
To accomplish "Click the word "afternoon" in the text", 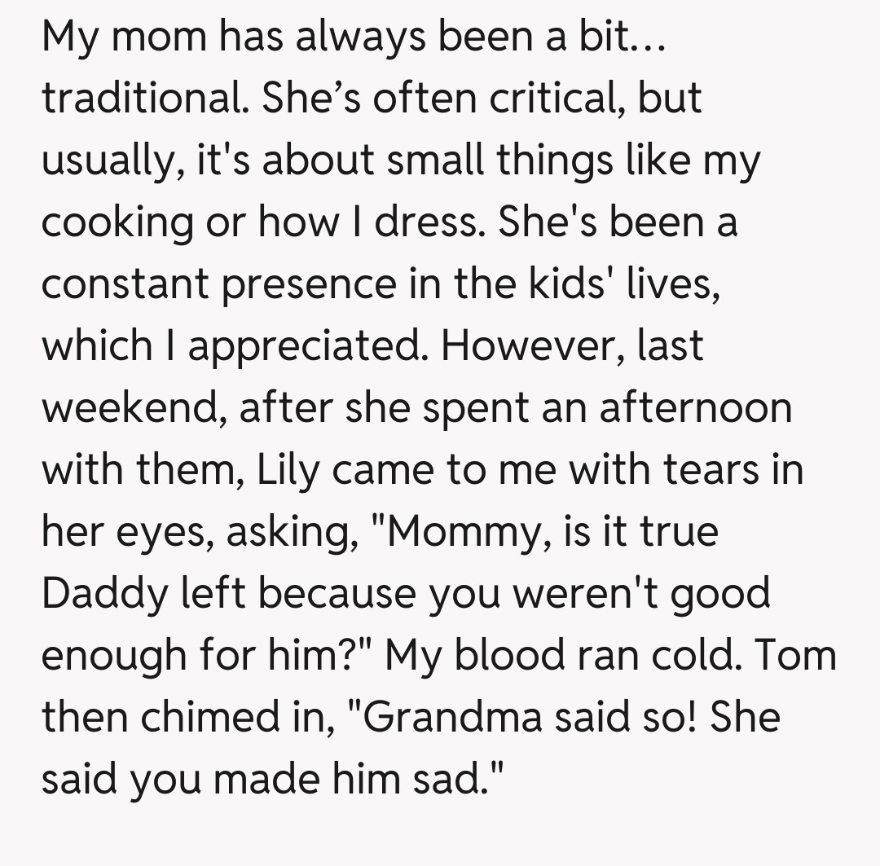I will click(x=695, y=407).
